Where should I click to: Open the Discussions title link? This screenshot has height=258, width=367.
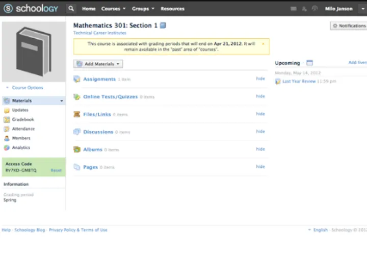click(98, 132)
